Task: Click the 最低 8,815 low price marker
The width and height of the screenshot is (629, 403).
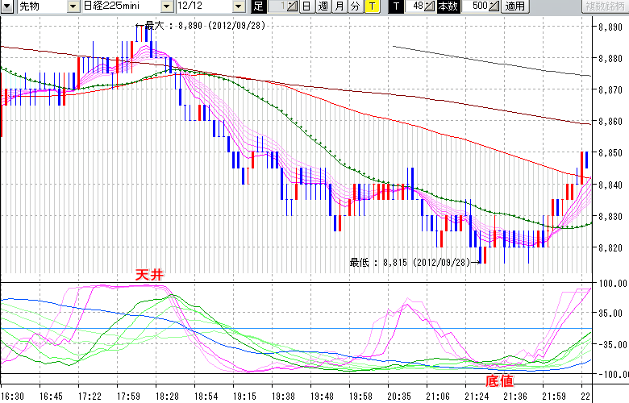Action: click(410, 262)
